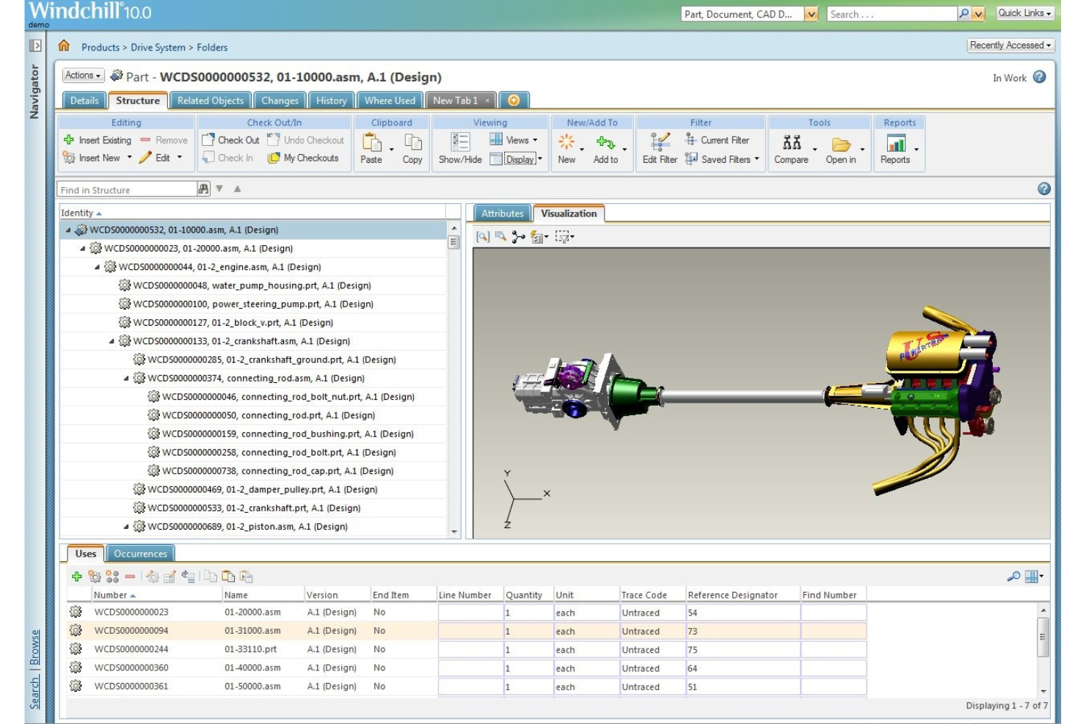Click the Add to icon
Screen dimensions: 1086x724
tap(605, 142)
